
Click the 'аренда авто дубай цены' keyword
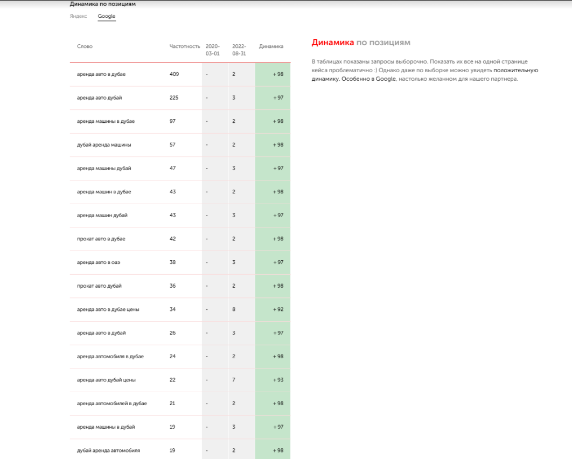click(x=106, y=380)
